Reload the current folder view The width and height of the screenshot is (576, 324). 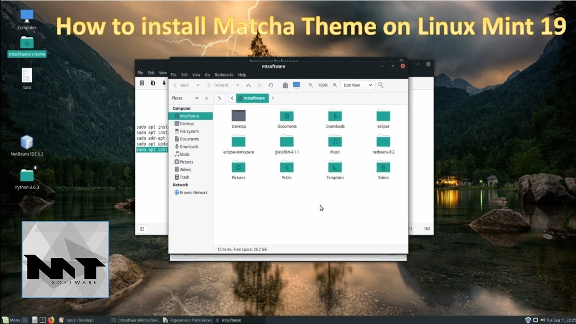[270, 85]
